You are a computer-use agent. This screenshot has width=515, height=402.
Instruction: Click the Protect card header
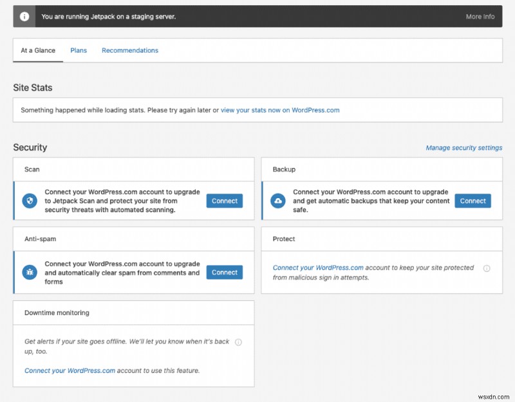(x=284, y=239)
